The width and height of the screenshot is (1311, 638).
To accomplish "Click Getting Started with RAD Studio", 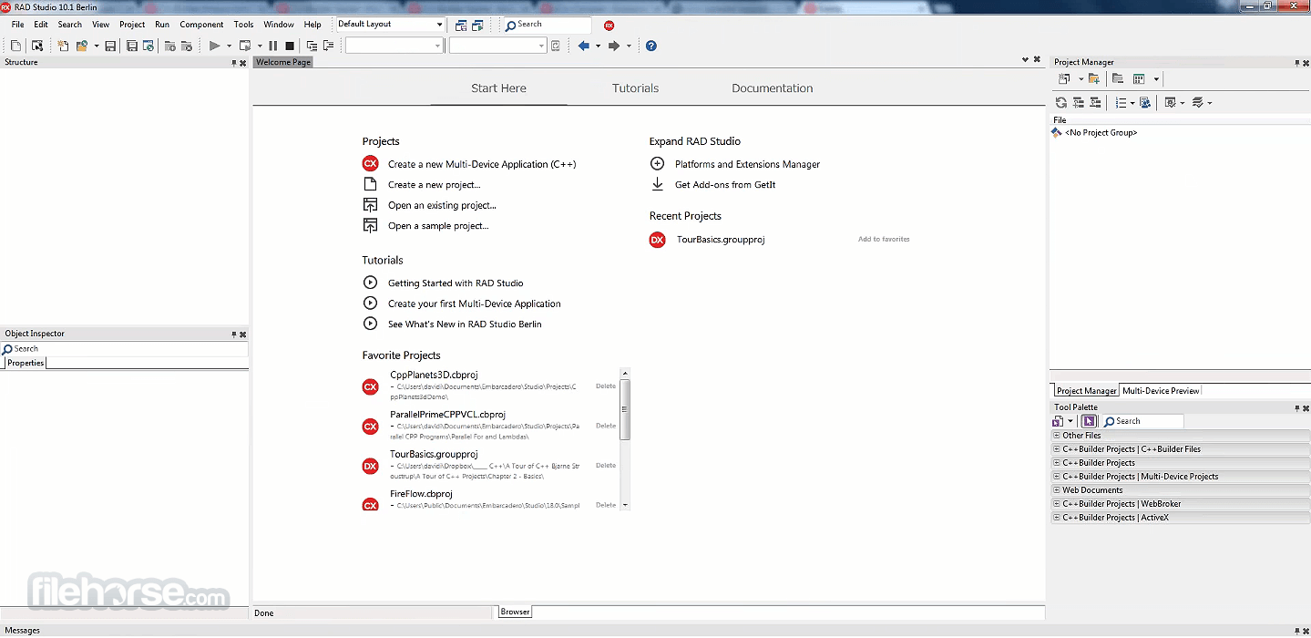I will tap(456, 283).
